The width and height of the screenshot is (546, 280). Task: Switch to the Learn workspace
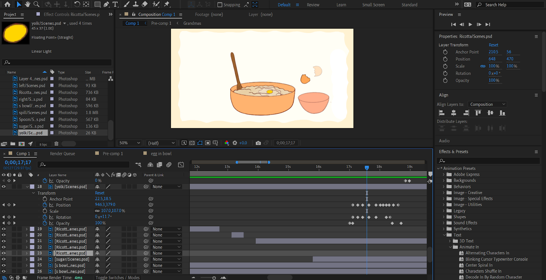(341, 5)
